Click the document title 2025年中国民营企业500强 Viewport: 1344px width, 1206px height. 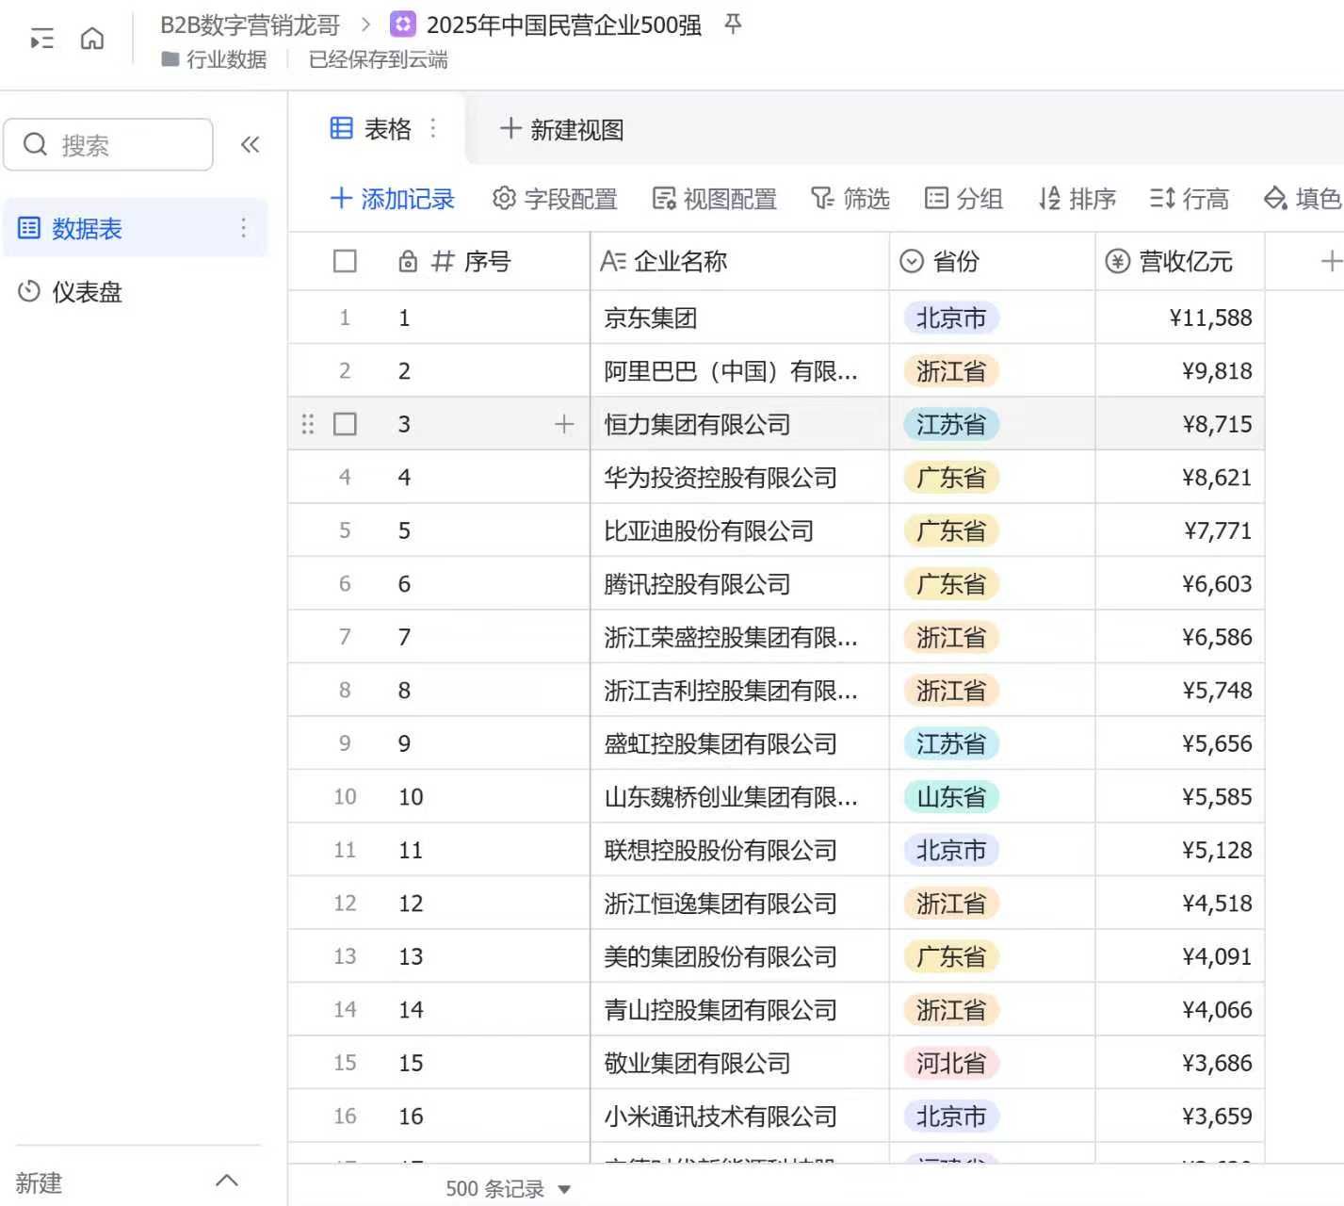click(x=563, y=24)
